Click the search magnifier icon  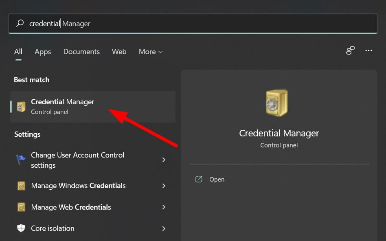point(20,23)
